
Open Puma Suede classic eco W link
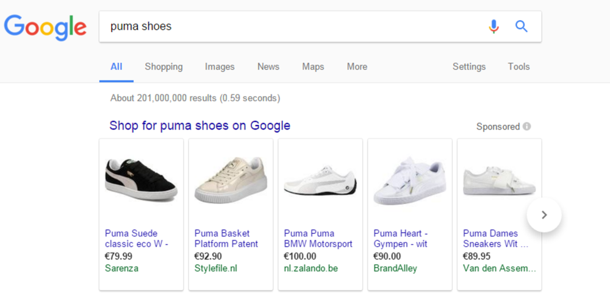135,238
